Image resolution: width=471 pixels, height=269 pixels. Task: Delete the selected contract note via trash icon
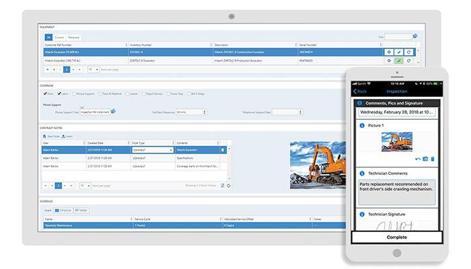(223, 150)
